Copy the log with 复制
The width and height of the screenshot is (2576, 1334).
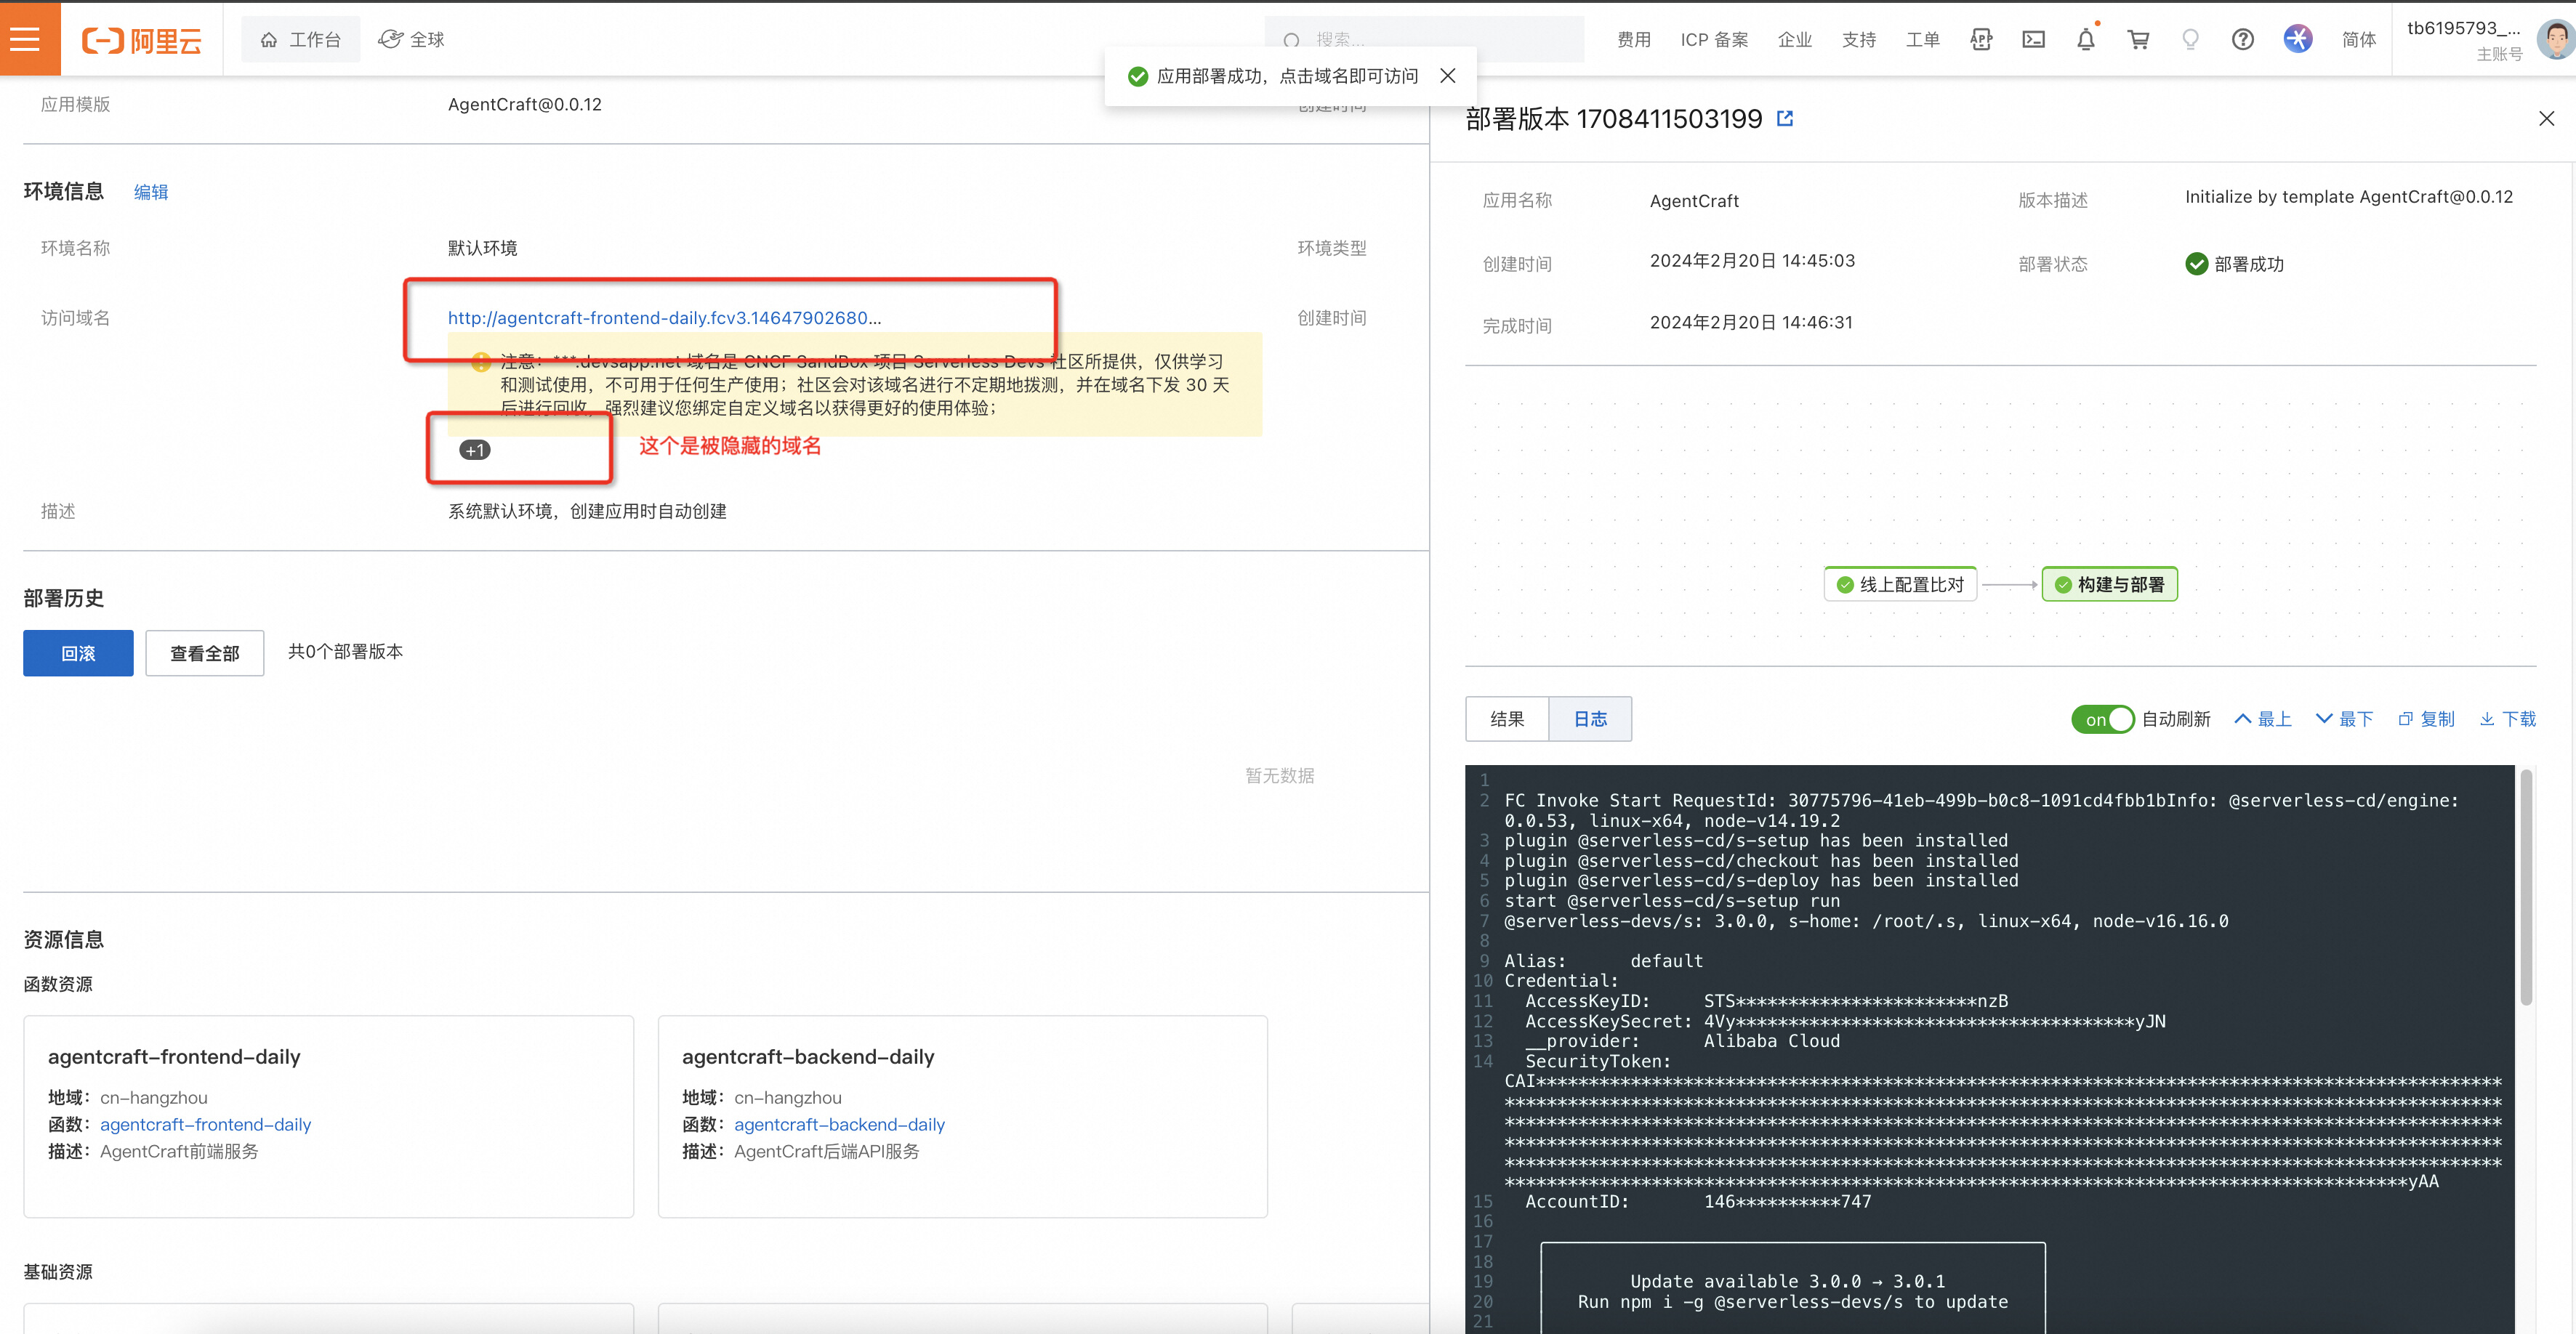tap(2427, 719)
